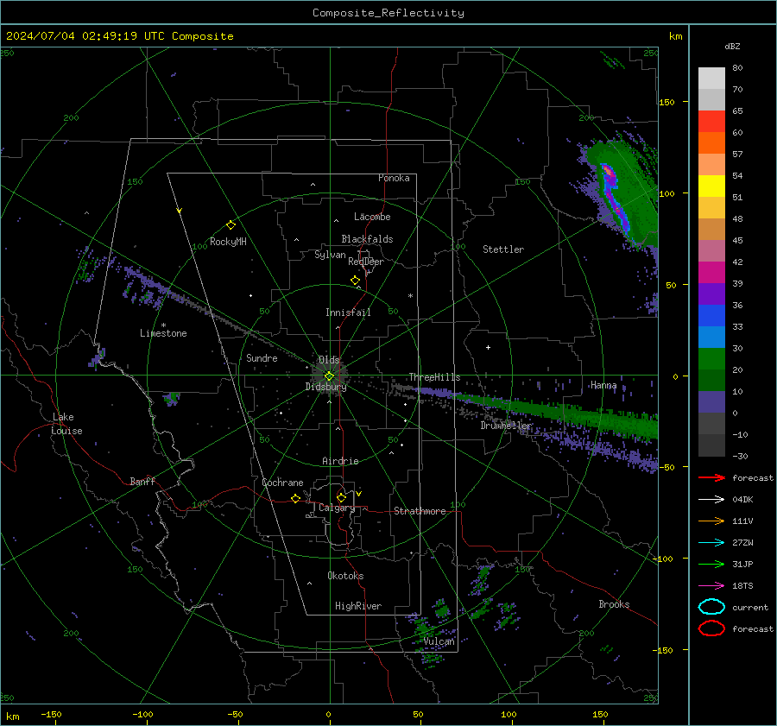This screenshot has width=777, height=726.
Task: Click the light grey 70-80 dBZ swatch
Action: coord(711,79)
